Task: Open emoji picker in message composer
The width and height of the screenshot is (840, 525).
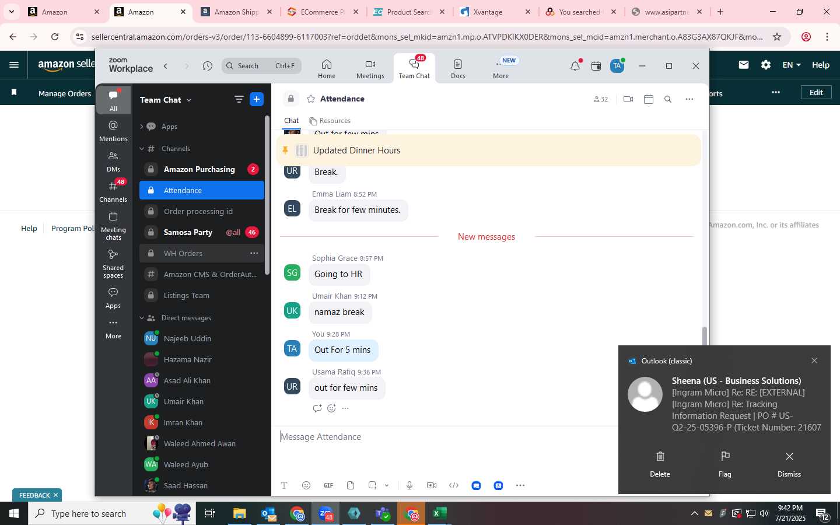Action: [x=306, y=485]
